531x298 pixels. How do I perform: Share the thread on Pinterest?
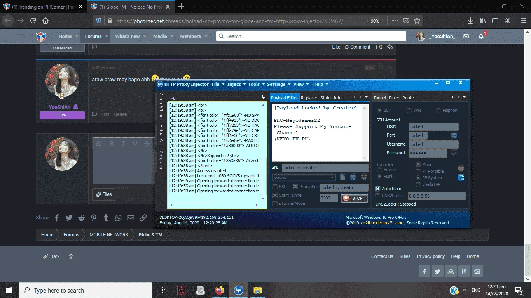[94, 218]
